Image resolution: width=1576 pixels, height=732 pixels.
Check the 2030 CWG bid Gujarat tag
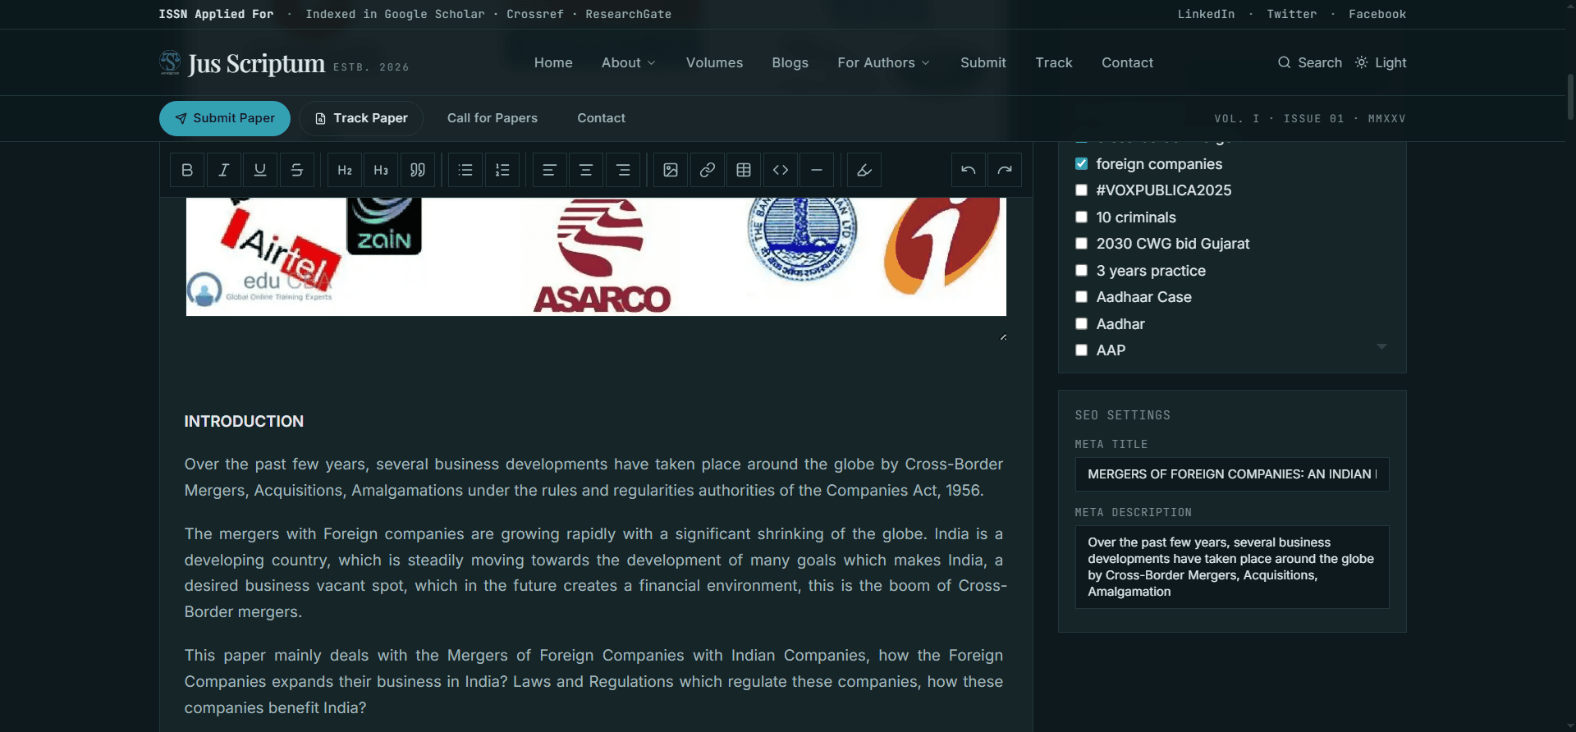coord(1082,244)
